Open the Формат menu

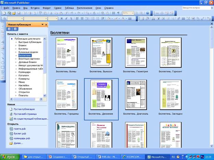pos(47,8)
